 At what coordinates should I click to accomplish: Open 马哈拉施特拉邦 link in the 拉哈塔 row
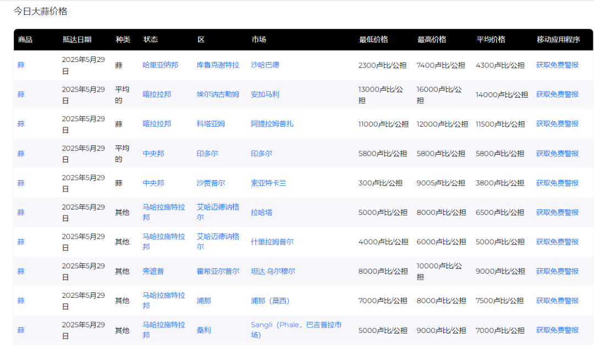coord(164,212)
